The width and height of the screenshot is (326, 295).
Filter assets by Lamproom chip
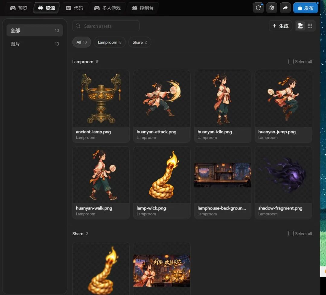click(110, 42)
